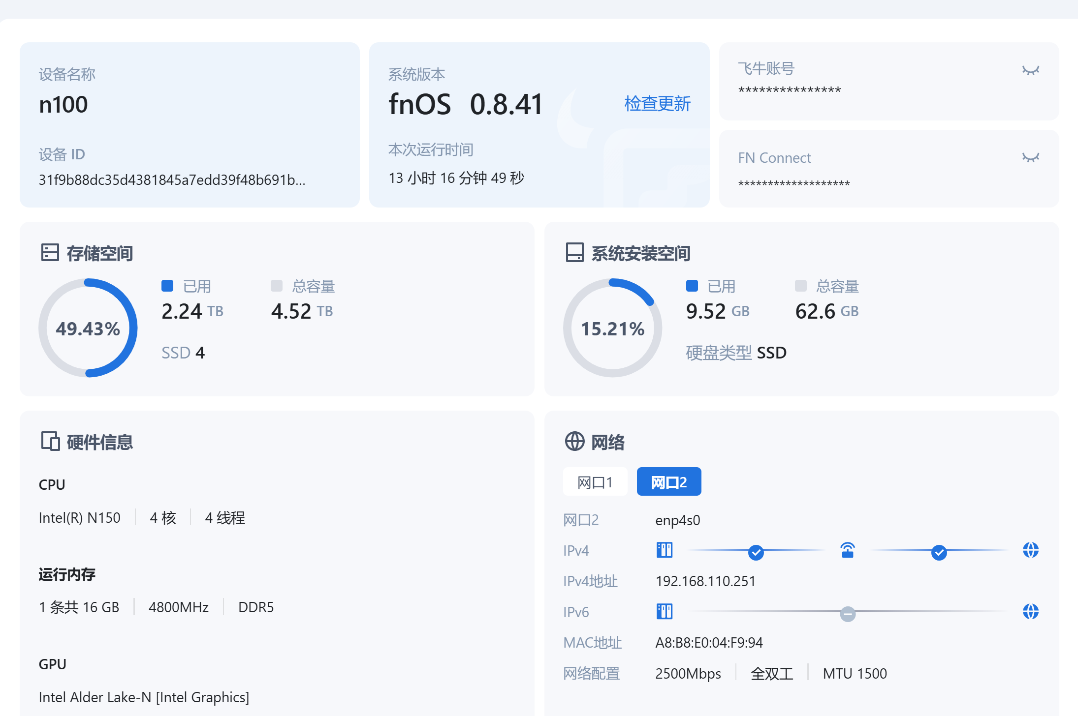This screenshot has width=1078, height=716.
Task: Click the 4 核 core count
Action: (163, 518)
